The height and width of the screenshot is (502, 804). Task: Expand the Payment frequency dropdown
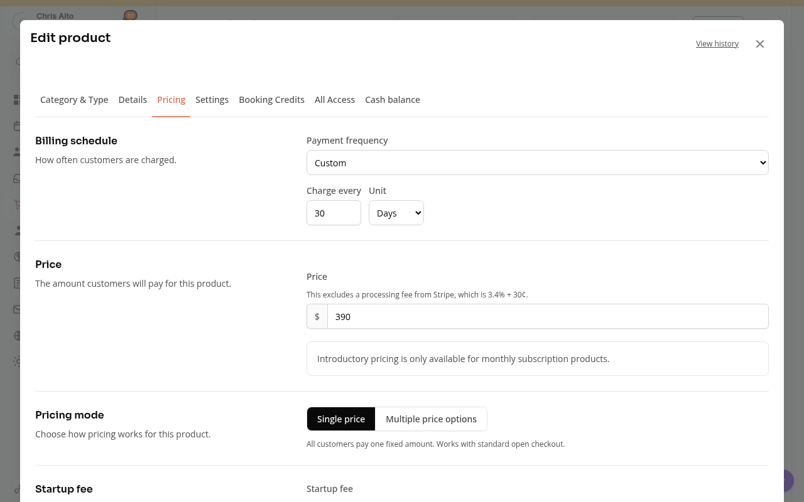pos(538,163)
